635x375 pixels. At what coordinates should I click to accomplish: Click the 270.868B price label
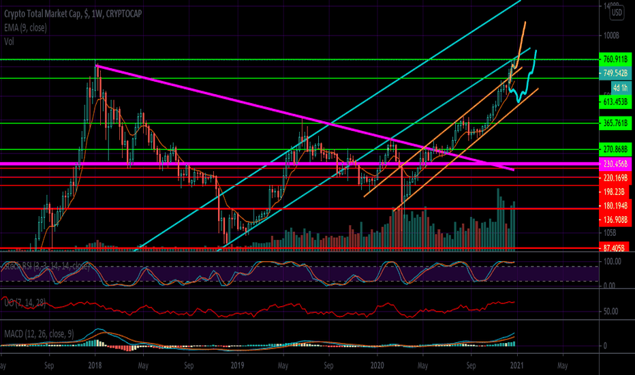coord(615,149)
